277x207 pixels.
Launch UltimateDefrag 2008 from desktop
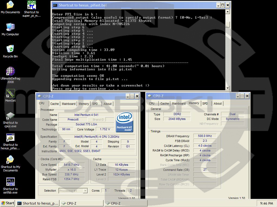tap(10, 75)
